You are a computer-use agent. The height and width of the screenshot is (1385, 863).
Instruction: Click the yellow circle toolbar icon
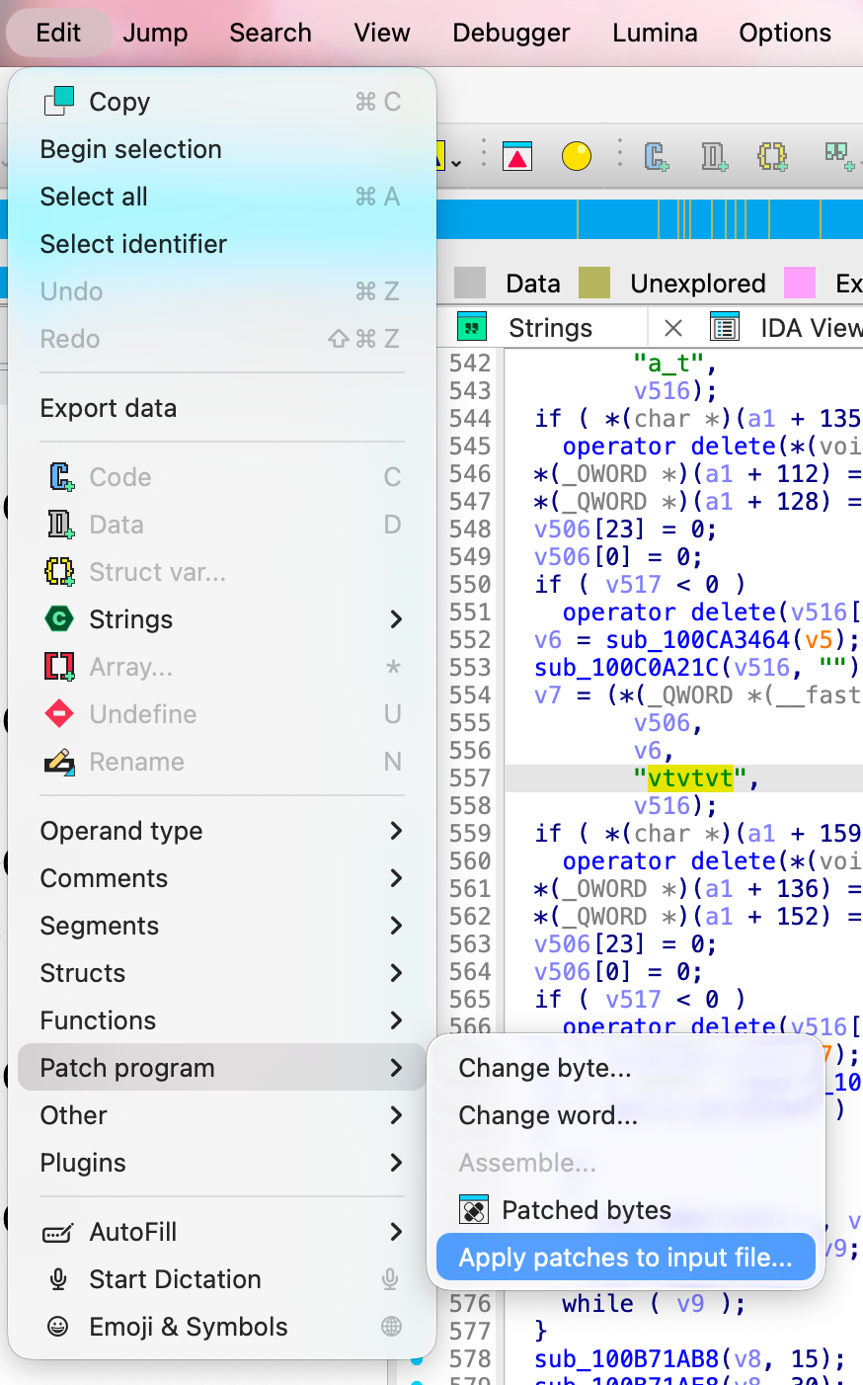click(x=577, y=156)
